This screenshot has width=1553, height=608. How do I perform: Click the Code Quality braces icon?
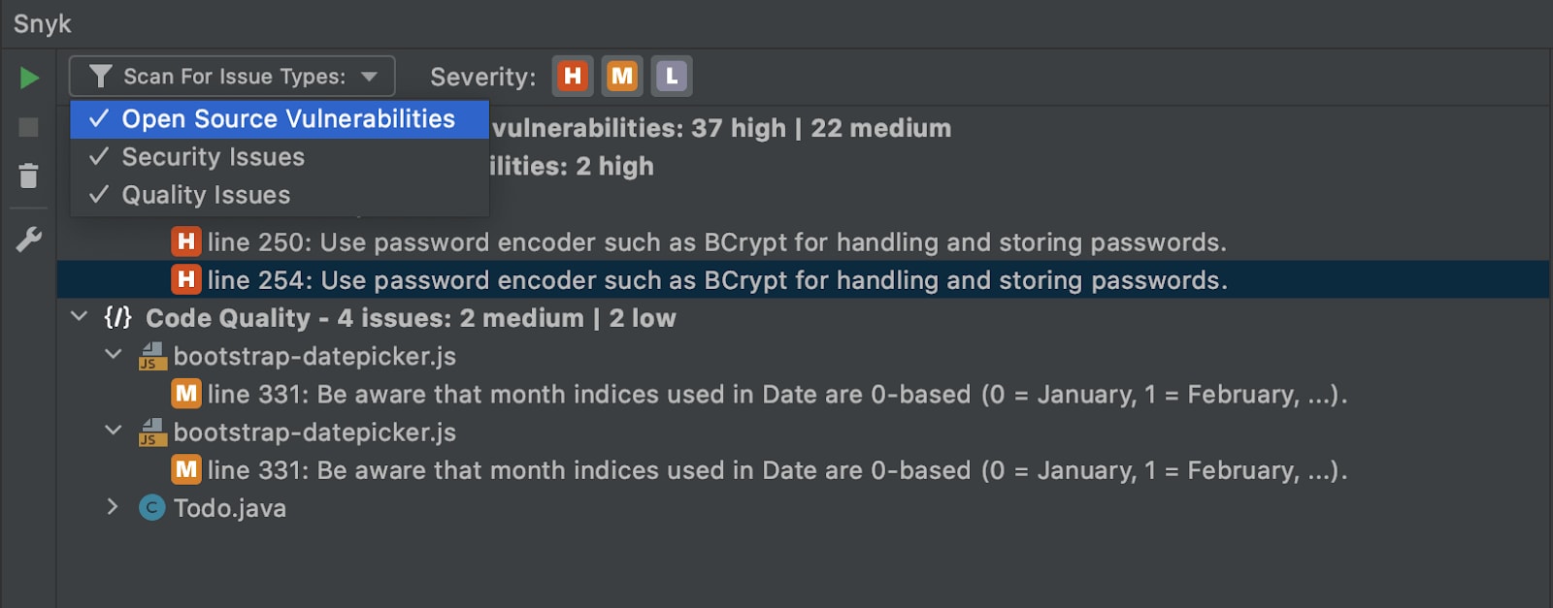tap(117, 317)
